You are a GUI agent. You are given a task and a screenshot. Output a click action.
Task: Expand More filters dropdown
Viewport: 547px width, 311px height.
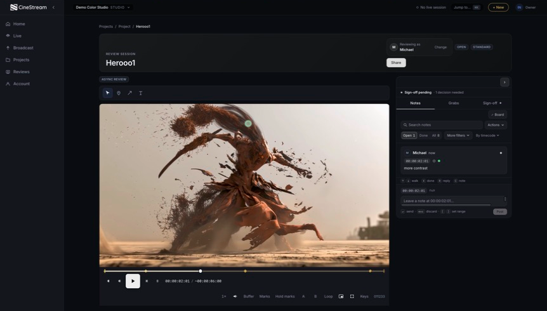(x=458, y=135)
